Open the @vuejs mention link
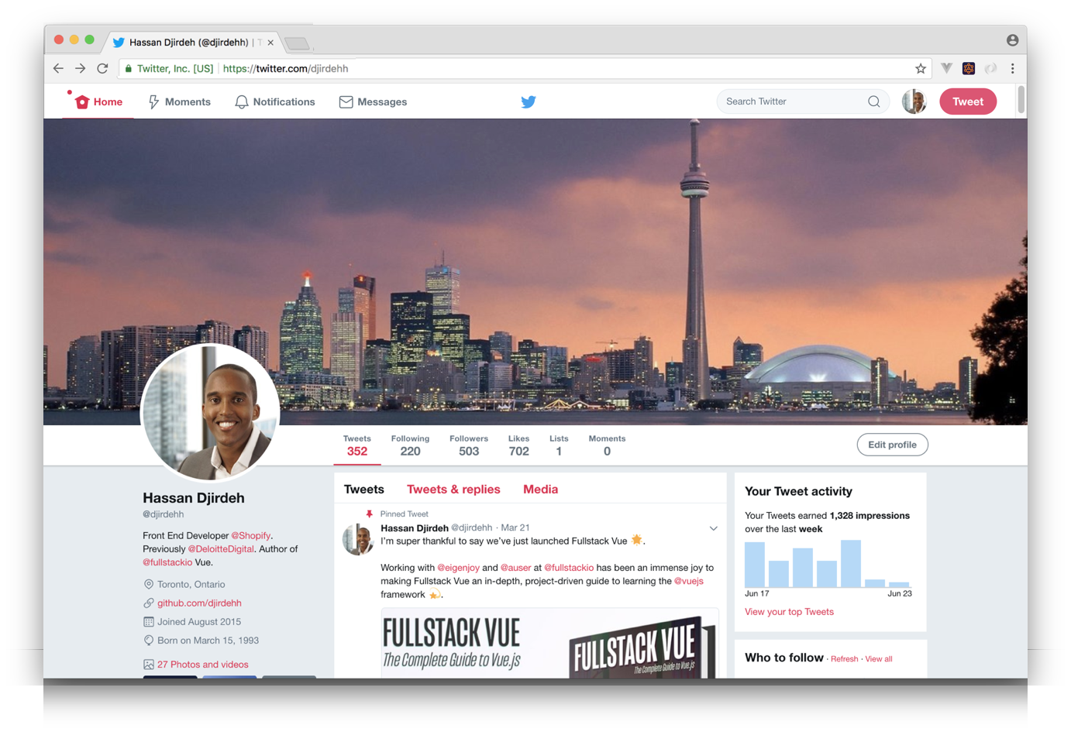Viewport: 1071px width, 732px height. coord(688,581)
